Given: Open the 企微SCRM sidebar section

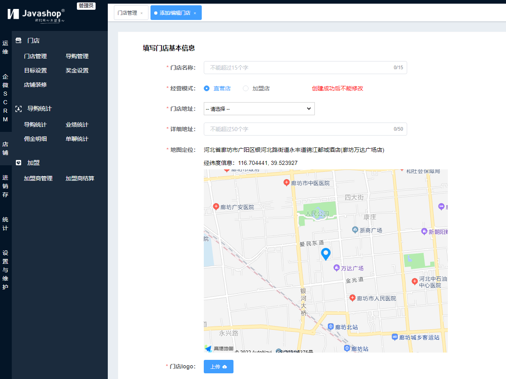Looking at the screenshot, I should point(5,98).
